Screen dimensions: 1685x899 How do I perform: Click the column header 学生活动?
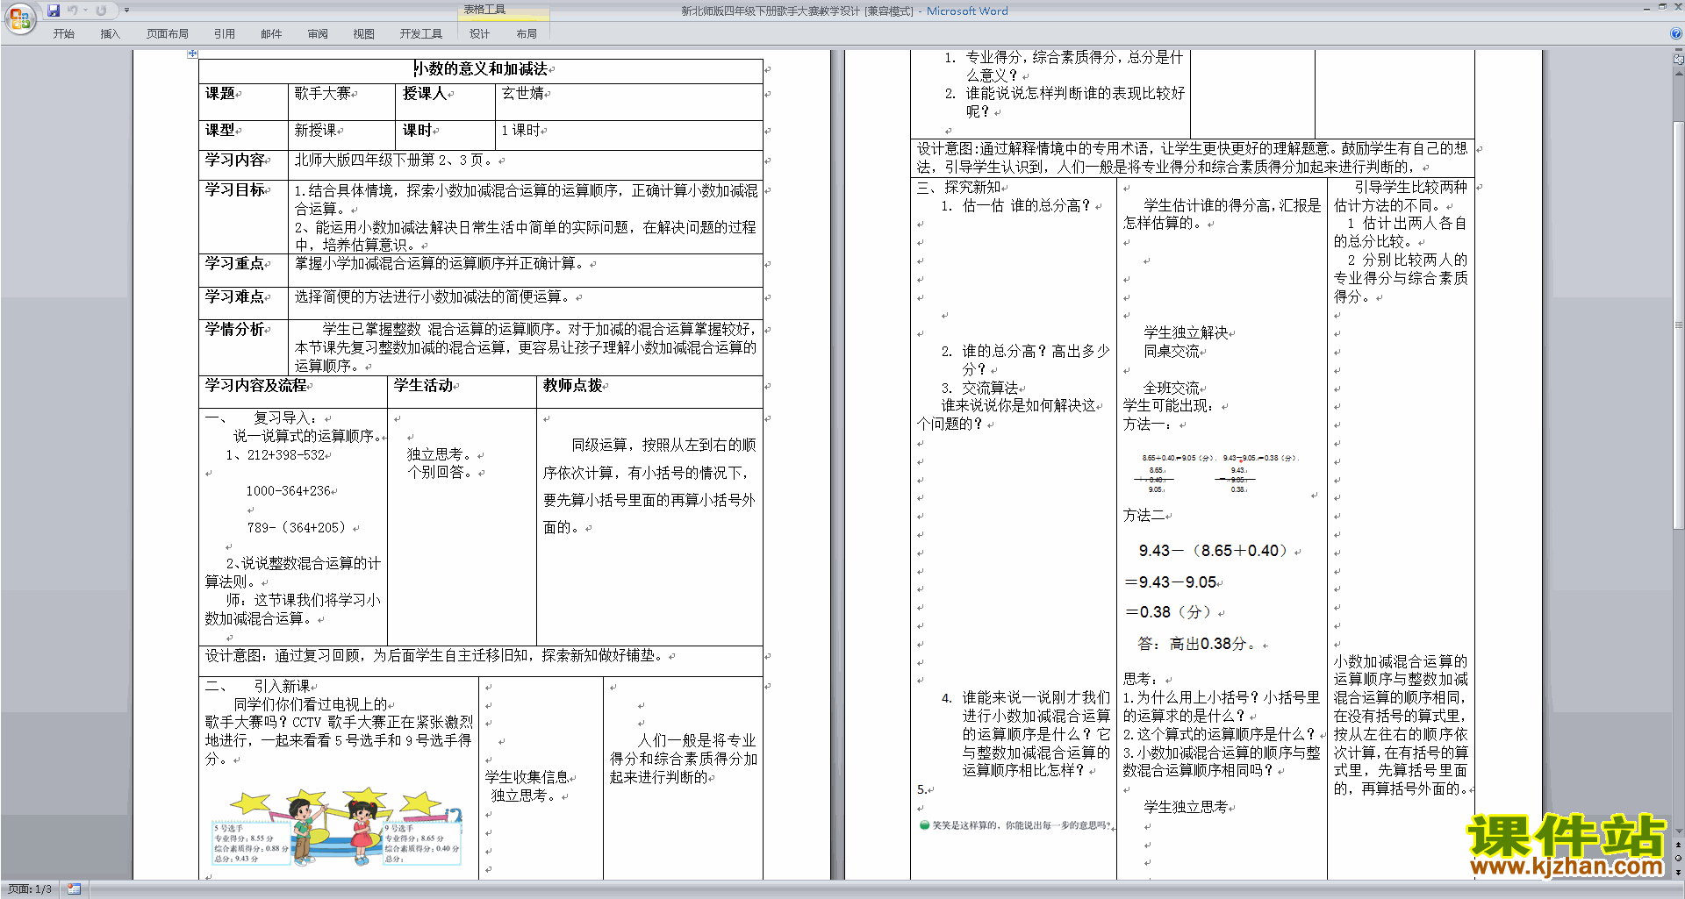click(x=423, y=385)
